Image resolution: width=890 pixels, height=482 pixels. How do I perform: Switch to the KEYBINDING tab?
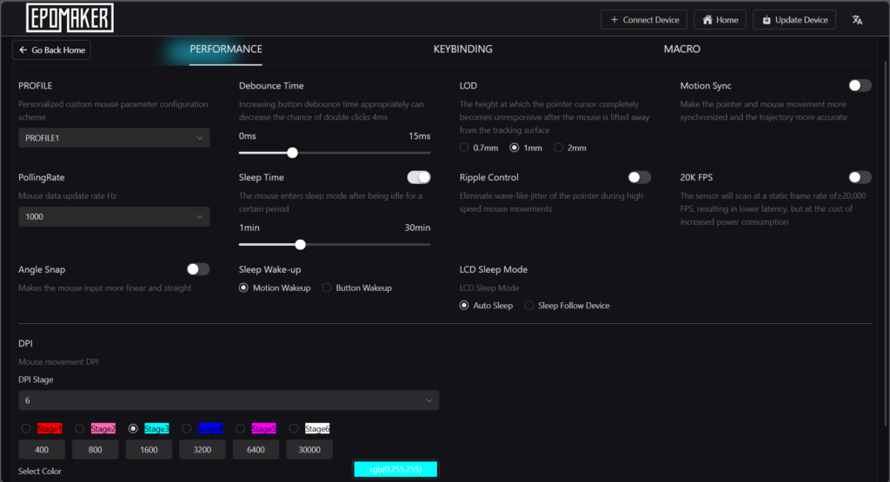point(462,50)
